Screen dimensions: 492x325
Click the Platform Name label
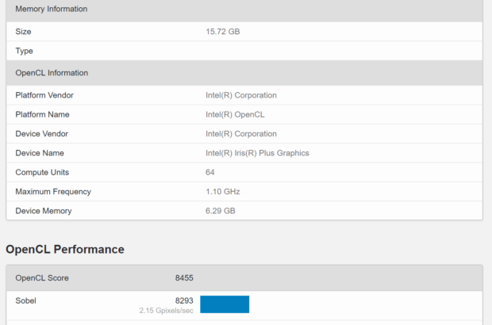coord(44,114)
